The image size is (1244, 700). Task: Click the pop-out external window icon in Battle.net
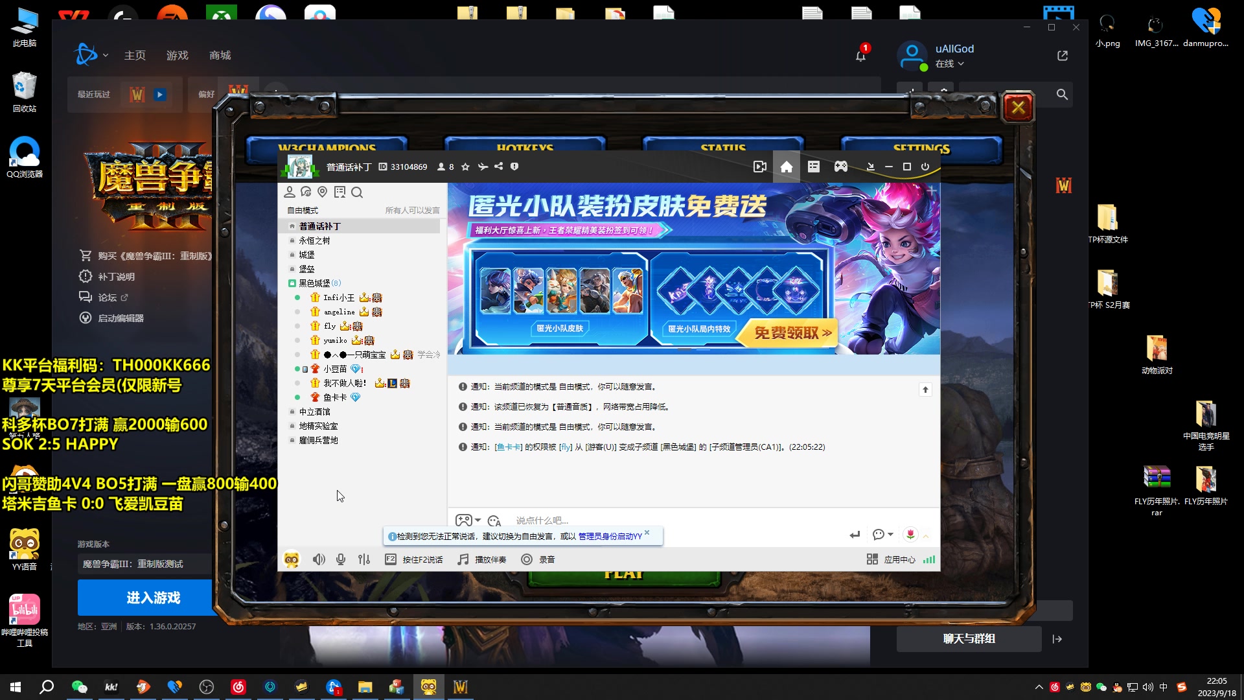(x=1063, y=56)
